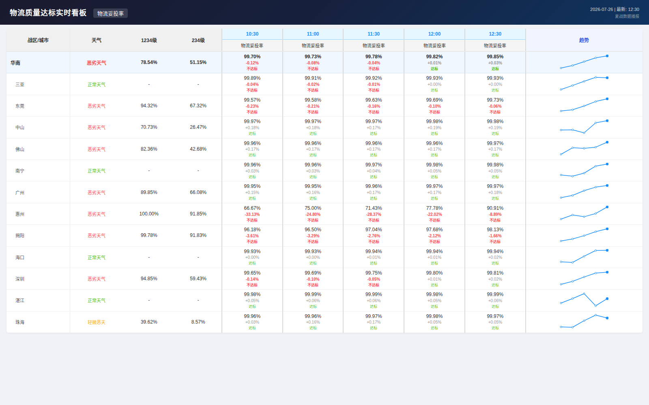649x405 pixels.
Task: Select the 12:30 time column header
Action: tap(495, 34)
